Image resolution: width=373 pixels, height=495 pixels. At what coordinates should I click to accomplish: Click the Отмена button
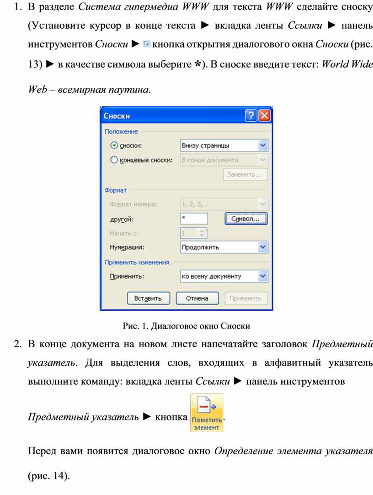pyautogui.click(x=197, y=298)
